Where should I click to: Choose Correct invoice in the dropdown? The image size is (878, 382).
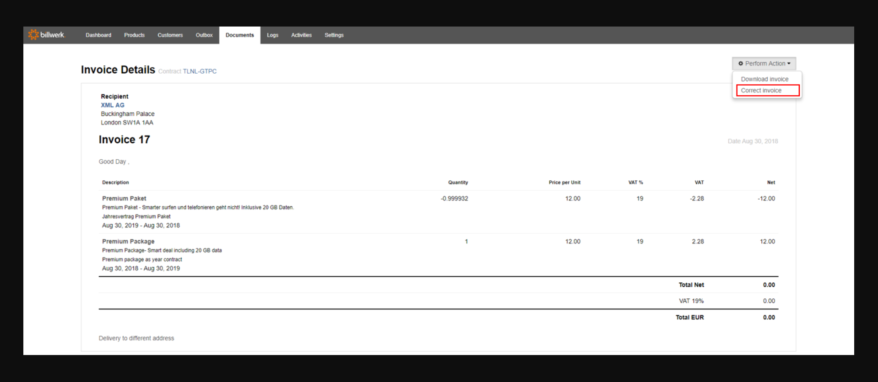click(761, 91)
